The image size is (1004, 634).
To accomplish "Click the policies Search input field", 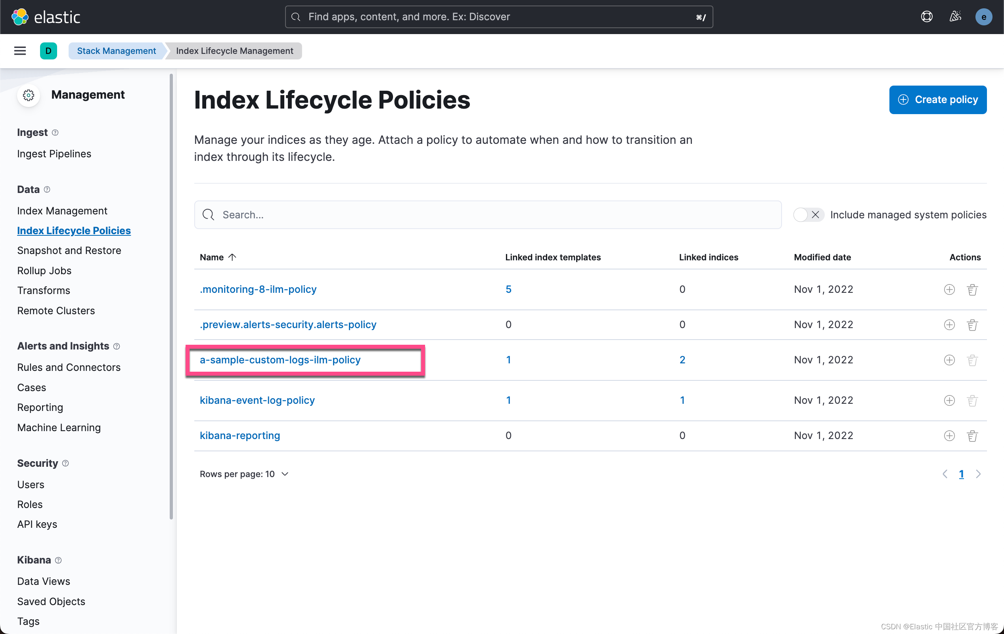I will (x=487, y=215).
